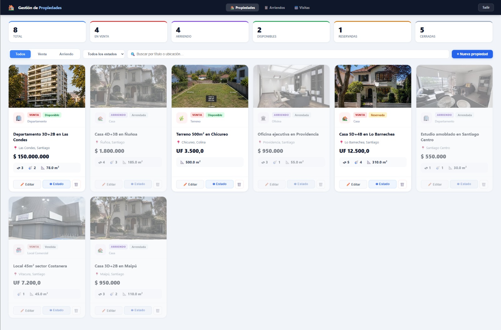Click the 2 Disponibles stat card
Screen dimensions: 501x330
click(x=291, y=32)
